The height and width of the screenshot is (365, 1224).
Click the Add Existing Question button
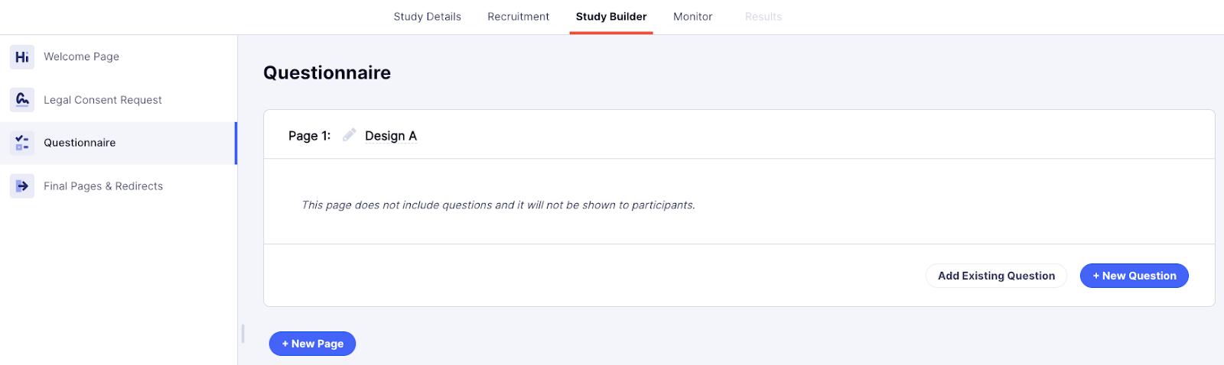click(996, 276)
